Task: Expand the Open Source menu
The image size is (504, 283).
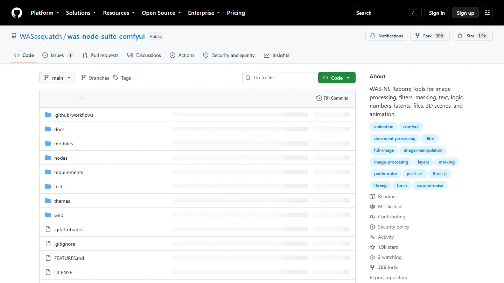Action: click(161, 13)
